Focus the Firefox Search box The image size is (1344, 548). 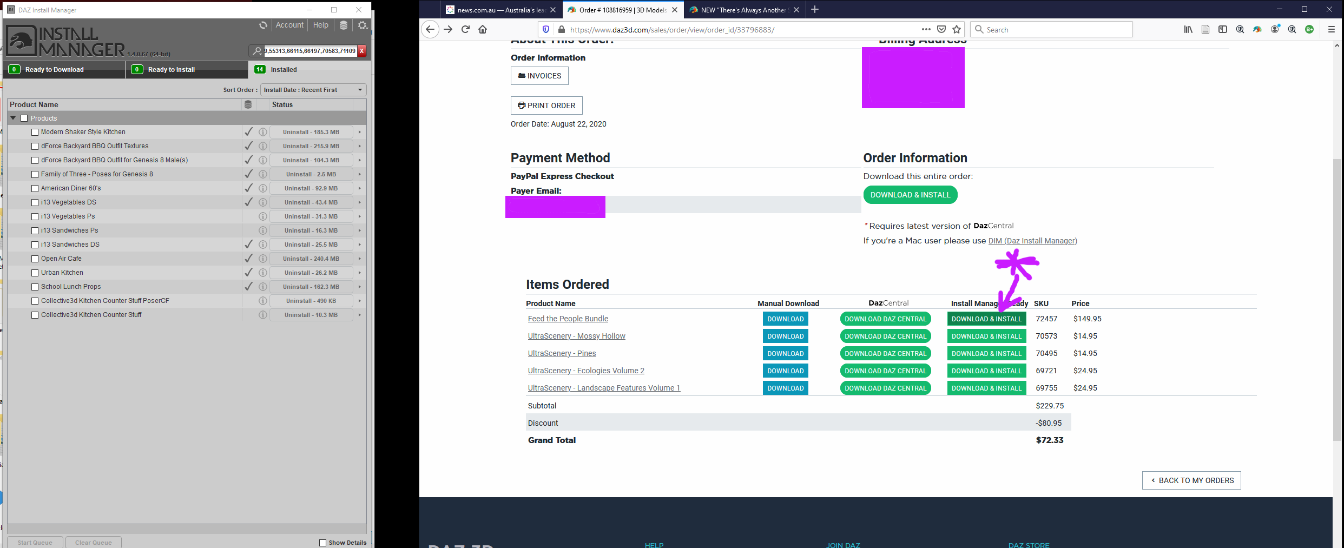coord(1051,30)
